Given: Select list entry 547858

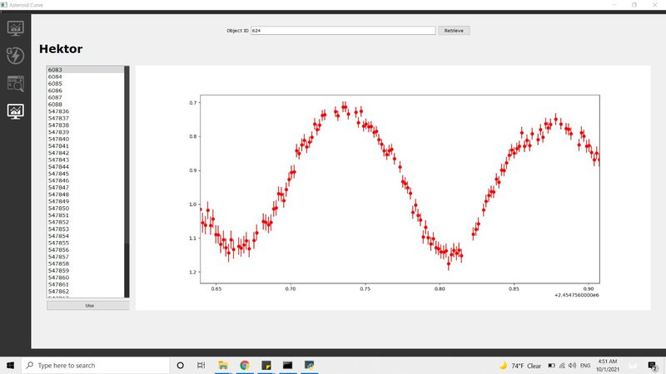Looking at the screenshot, I should pos(86,263).
